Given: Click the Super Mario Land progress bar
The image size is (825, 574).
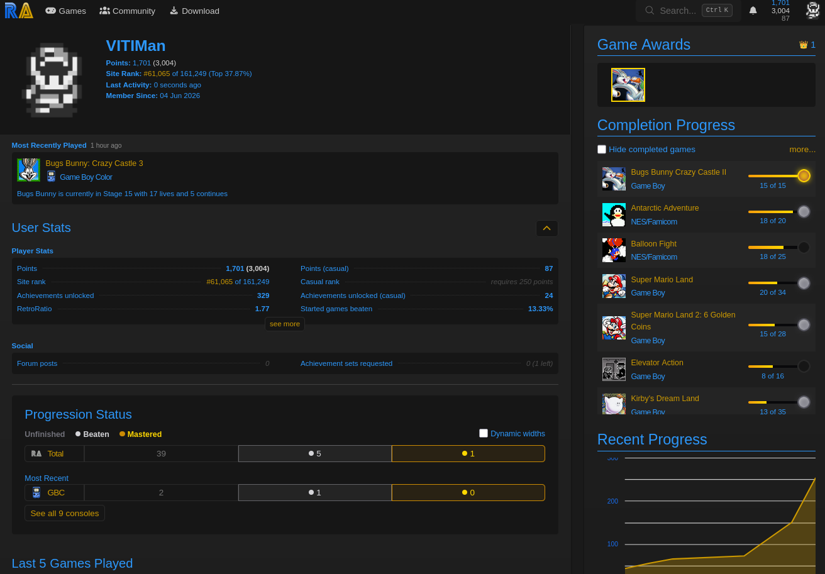Looking at the screenshot, I should (773, 283).
